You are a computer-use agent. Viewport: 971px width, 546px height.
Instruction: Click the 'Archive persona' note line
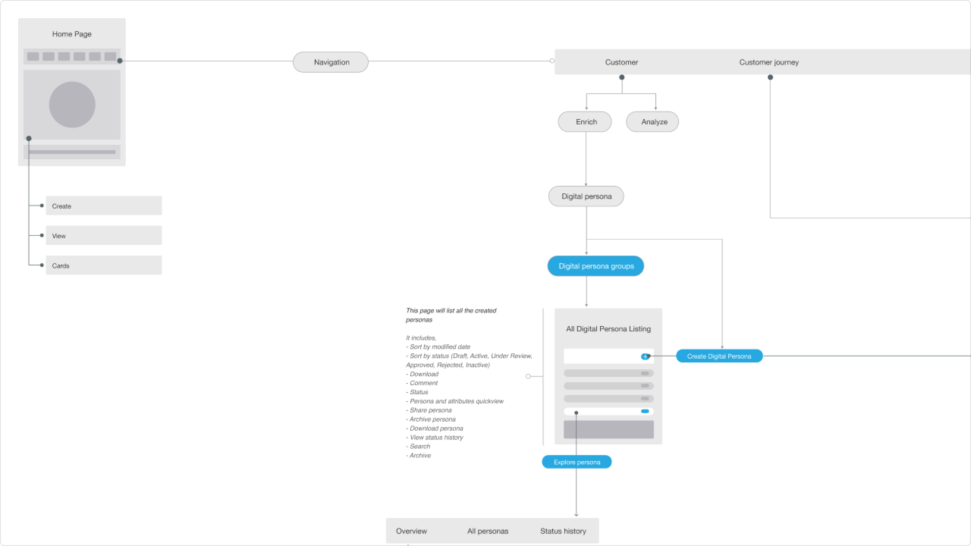click(431, 419)
